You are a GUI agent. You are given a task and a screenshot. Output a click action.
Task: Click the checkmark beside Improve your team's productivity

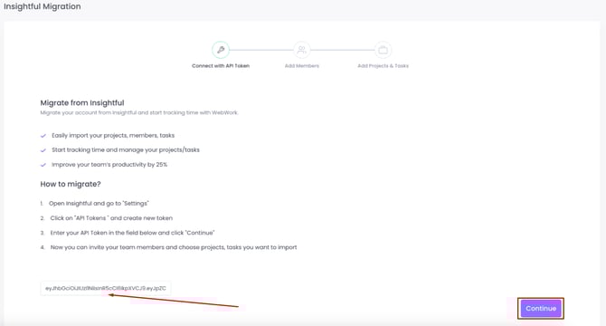pyautogui.click(x=43, y=165)
